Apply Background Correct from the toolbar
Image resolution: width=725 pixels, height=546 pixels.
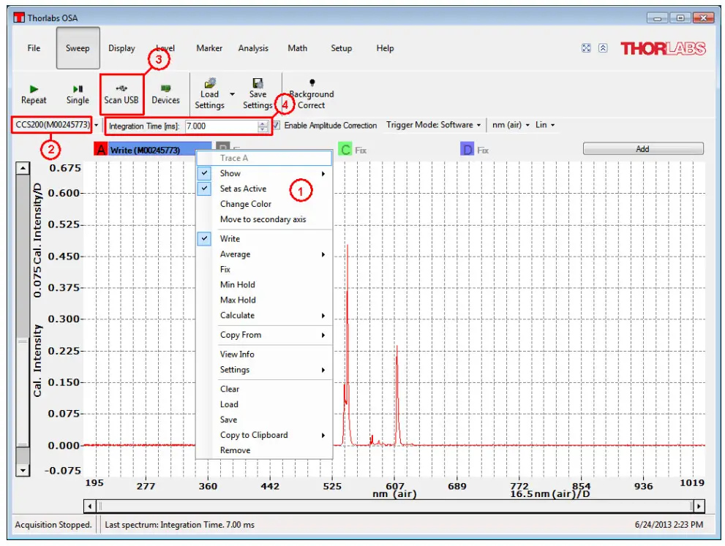[311, 92]
